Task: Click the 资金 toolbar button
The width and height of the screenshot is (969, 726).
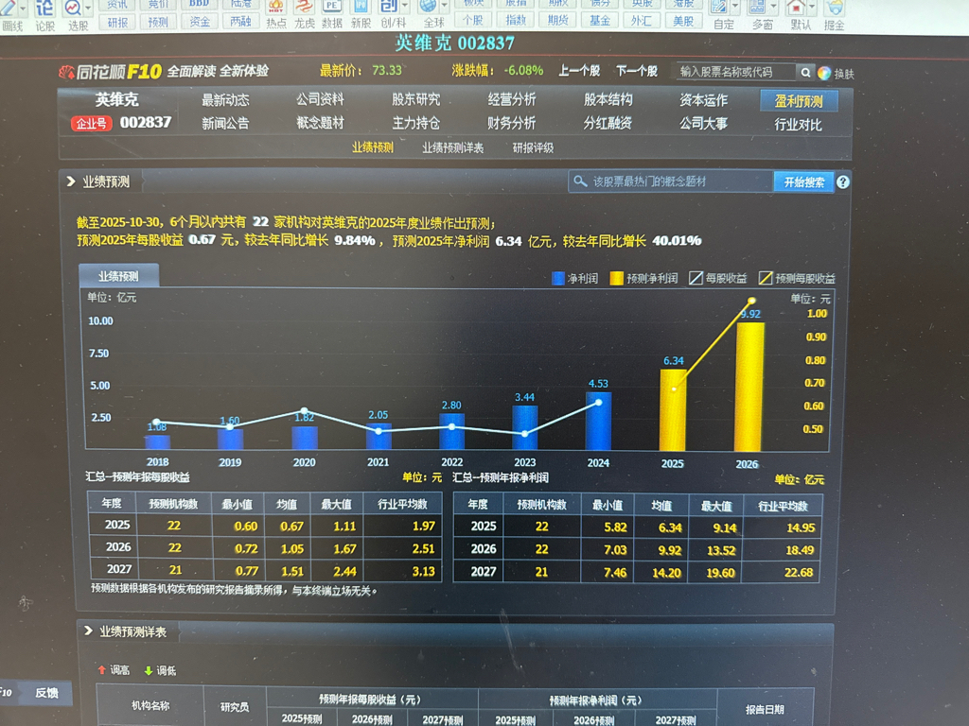Action: point(200,22)
